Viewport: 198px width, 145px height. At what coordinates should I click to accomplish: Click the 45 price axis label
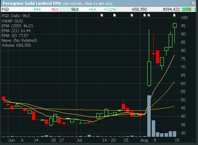tap(183, 108)
